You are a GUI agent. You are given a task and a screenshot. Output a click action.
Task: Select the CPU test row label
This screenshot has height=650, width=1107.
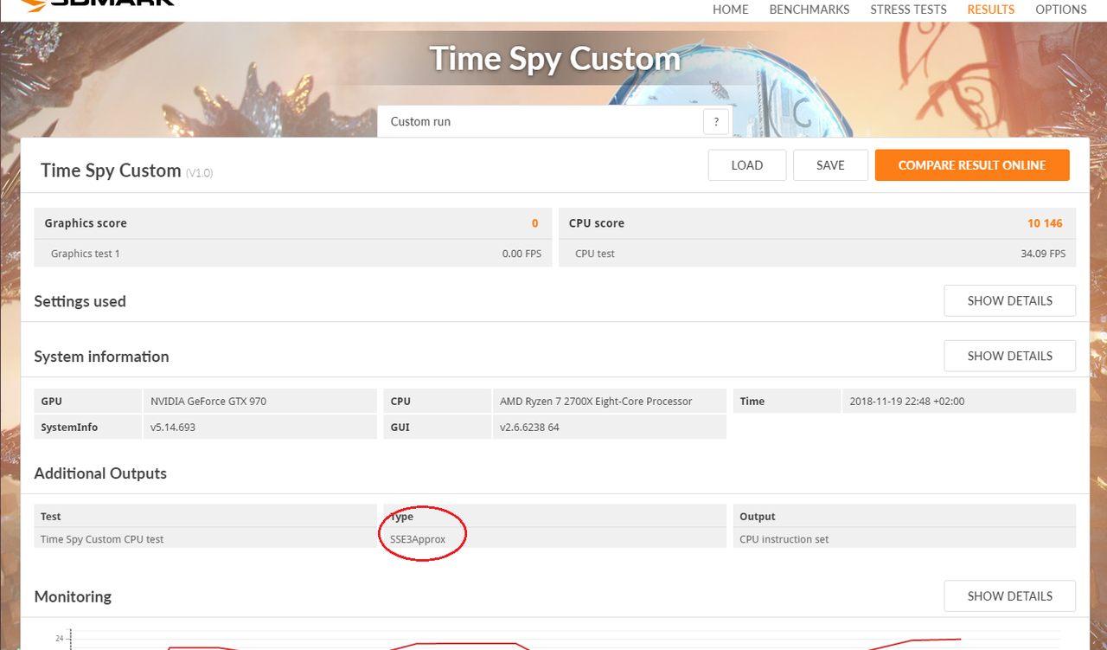pyautogui.click(x=595, y=254)
